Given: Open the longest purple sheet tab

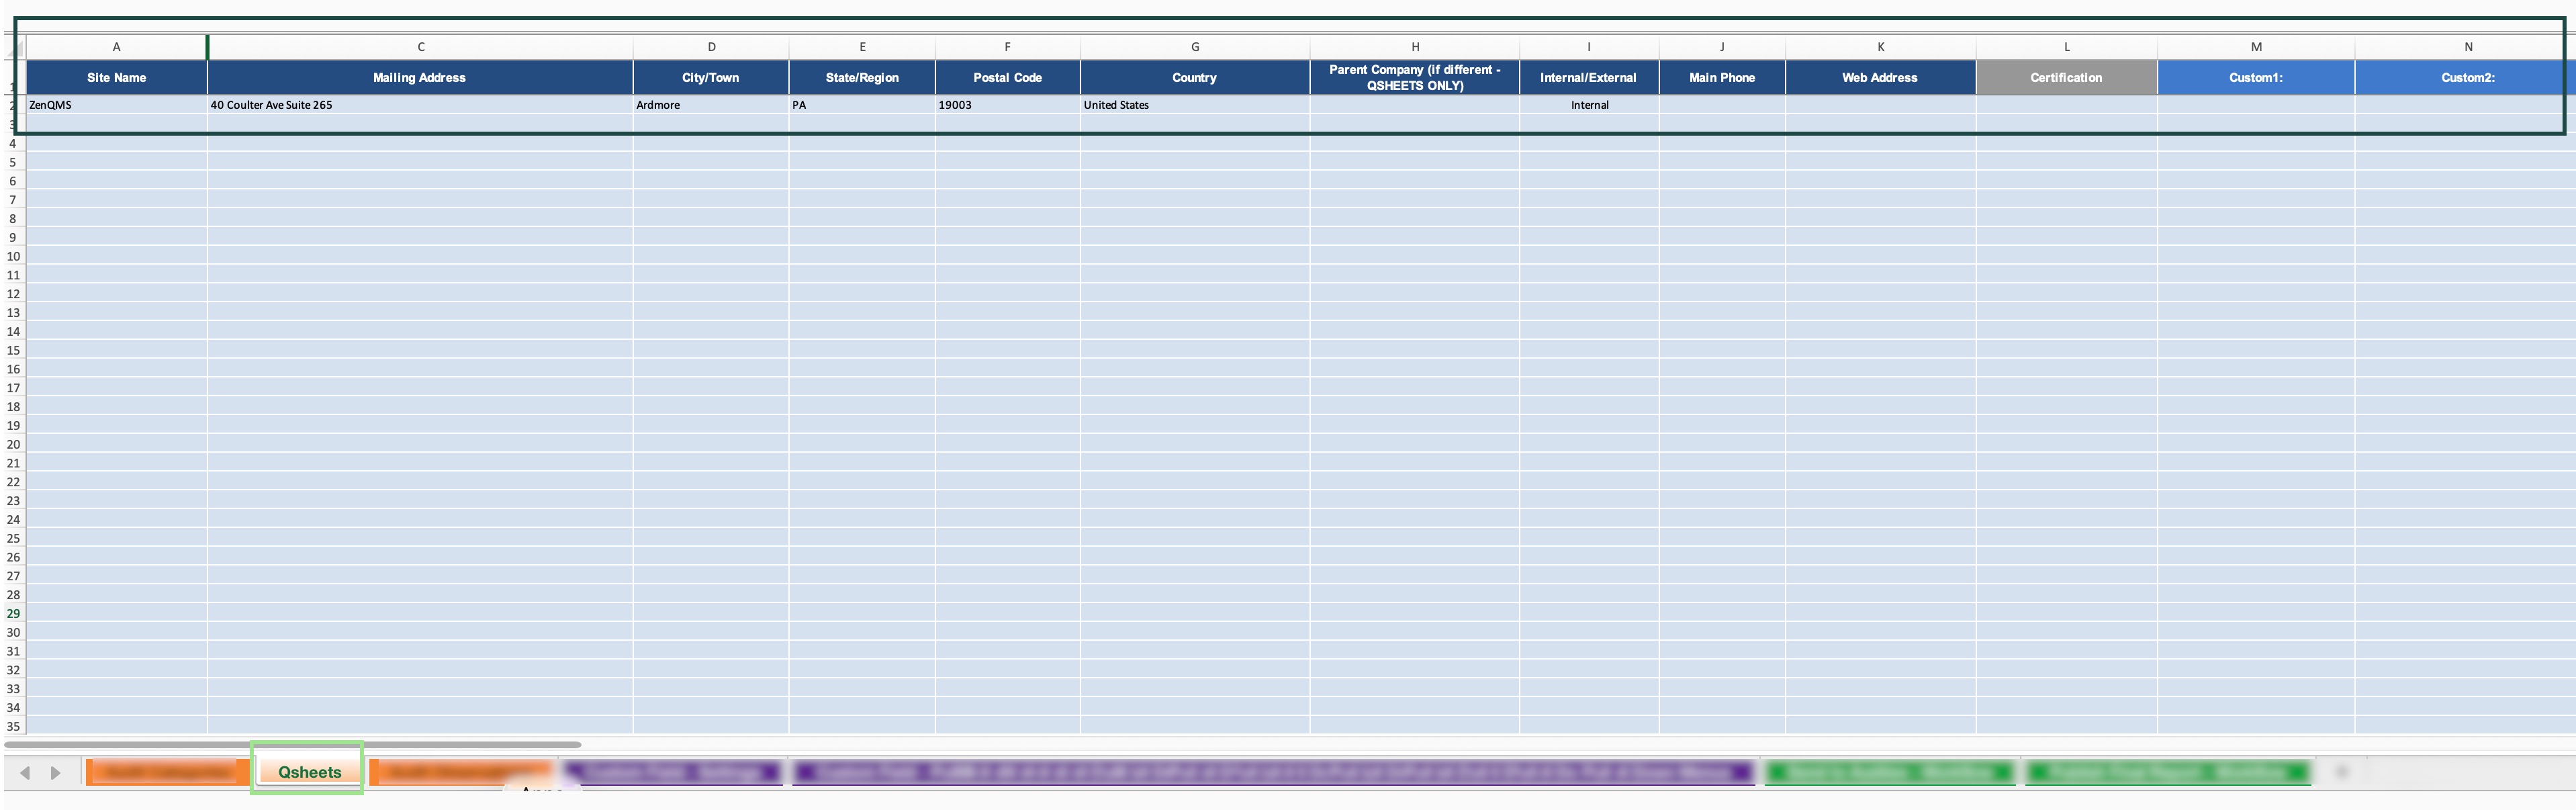Looking at the screenshot, I should pyautogui.click(x=1273, y=771).
